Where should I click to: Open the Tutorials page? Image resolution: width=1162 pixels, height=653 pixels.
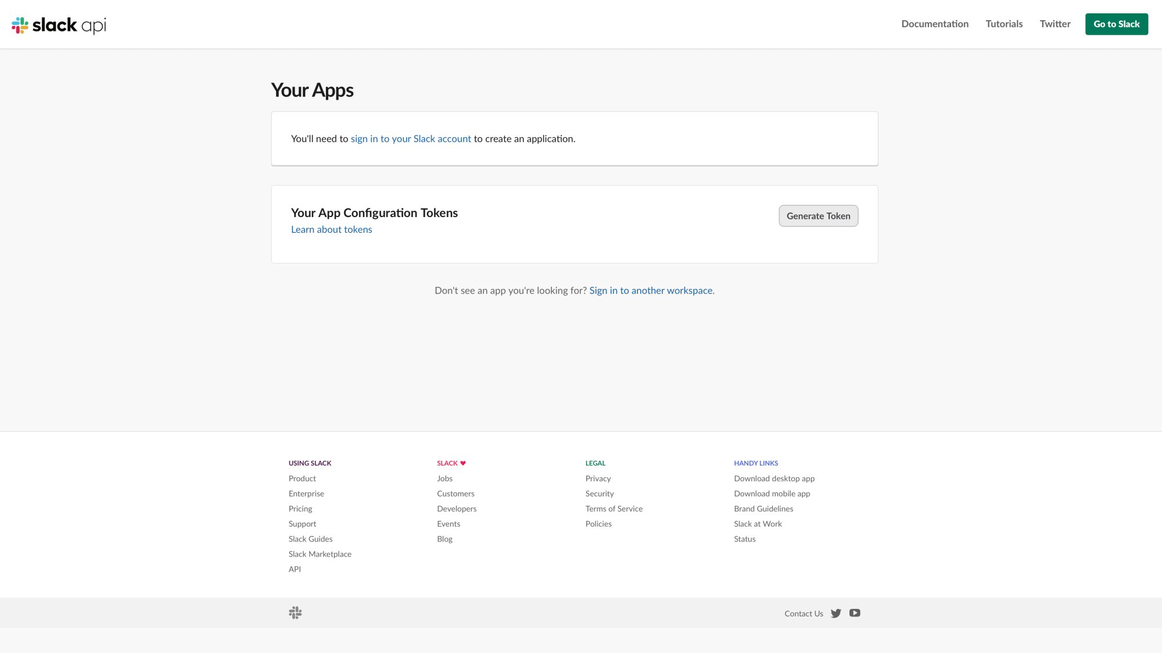tap(1003, 24)
